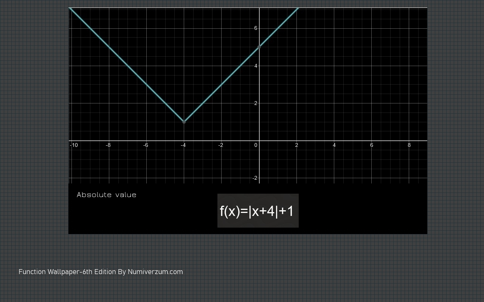This screenshot has height=302, width=484.
Task: Click the -2 label on the x-axis
Action: tap(220, 145)
